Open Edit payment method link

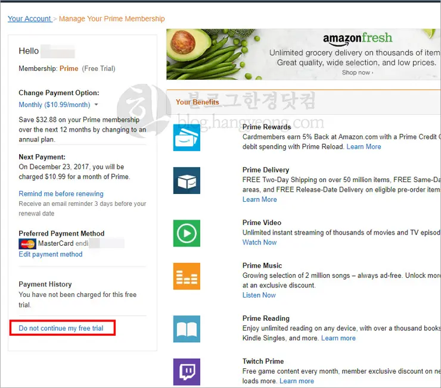[x=51, y=255]
